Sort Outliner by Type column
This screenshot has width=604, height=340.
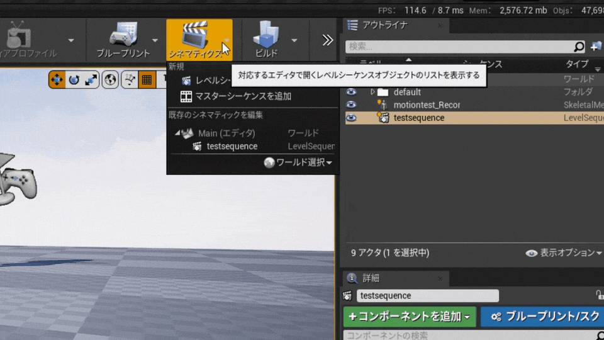pyautogui.click(x=577, y=64)
